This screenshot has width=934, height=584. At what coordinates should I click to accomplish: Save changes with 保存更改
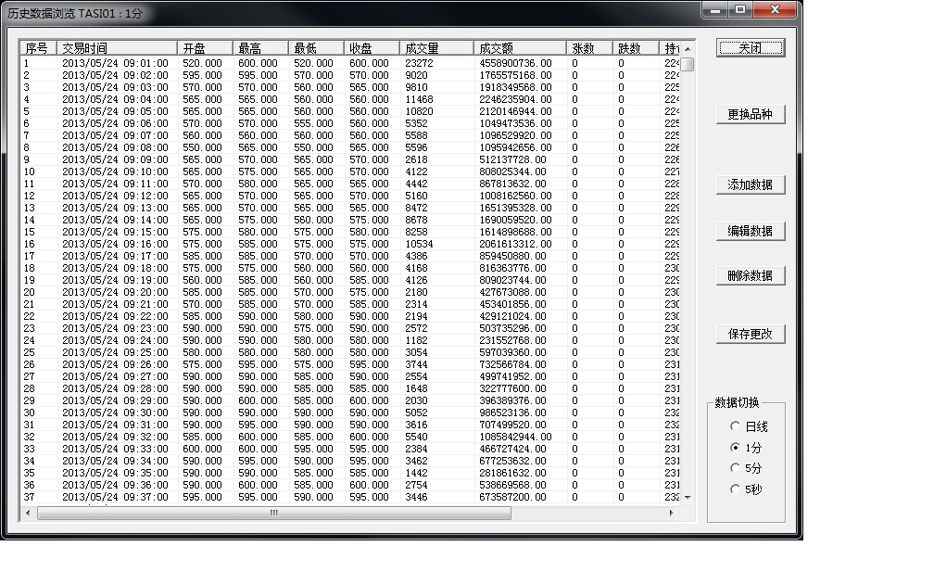click(x=751, y=334)
